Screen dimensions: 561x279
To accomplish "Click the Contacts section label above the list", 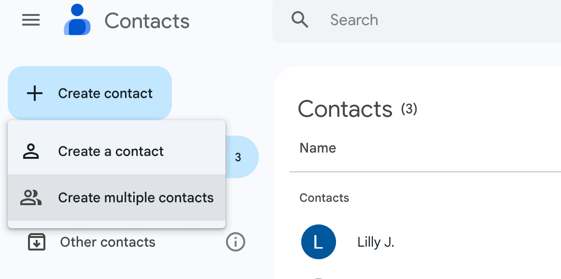I will pos(324,197).
